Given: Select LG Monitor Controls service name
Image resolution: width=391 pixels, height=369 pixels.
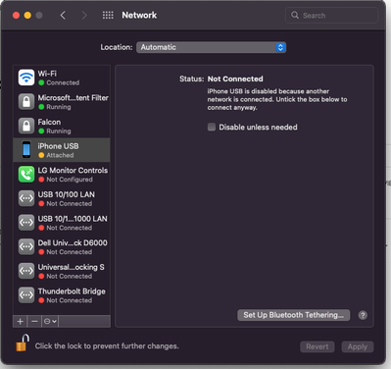Looking at the screenshot, I should point(73,171).
